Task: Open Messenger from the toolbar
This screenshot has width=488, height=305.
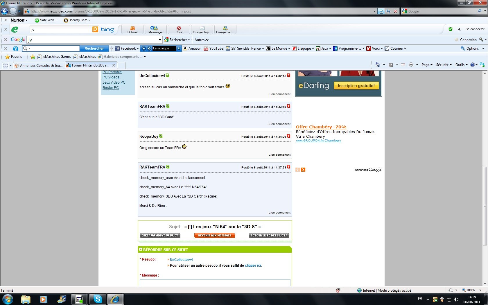Action: (155, 30)
